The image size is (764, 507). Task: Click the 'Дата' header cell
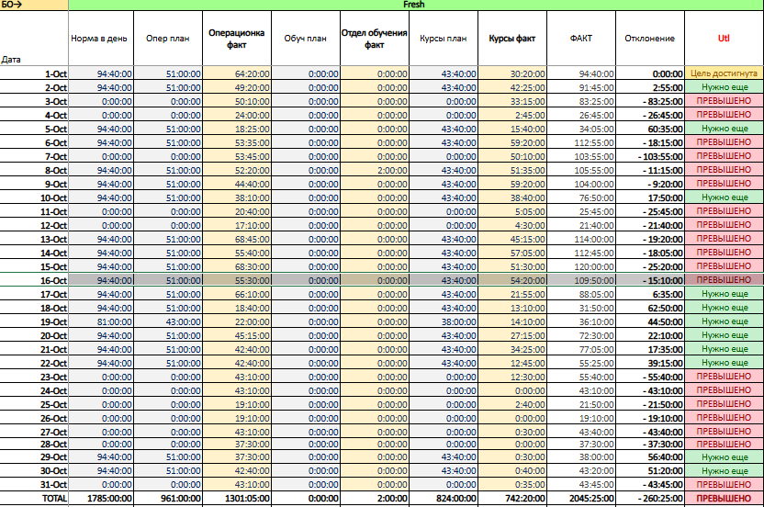(x=34, y=38)
